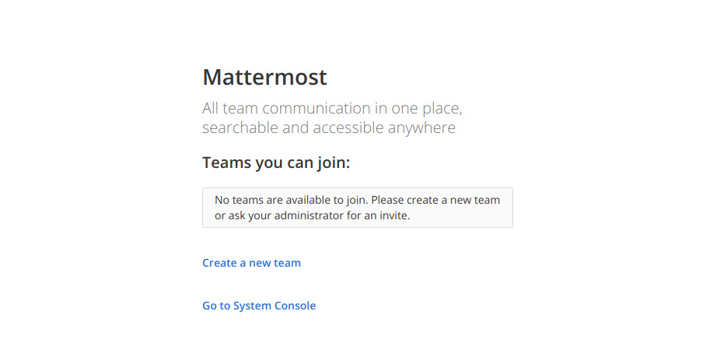Click 'Please create a new team' sentence
This screenshot has width=724, height=346.
coord(435,201)
